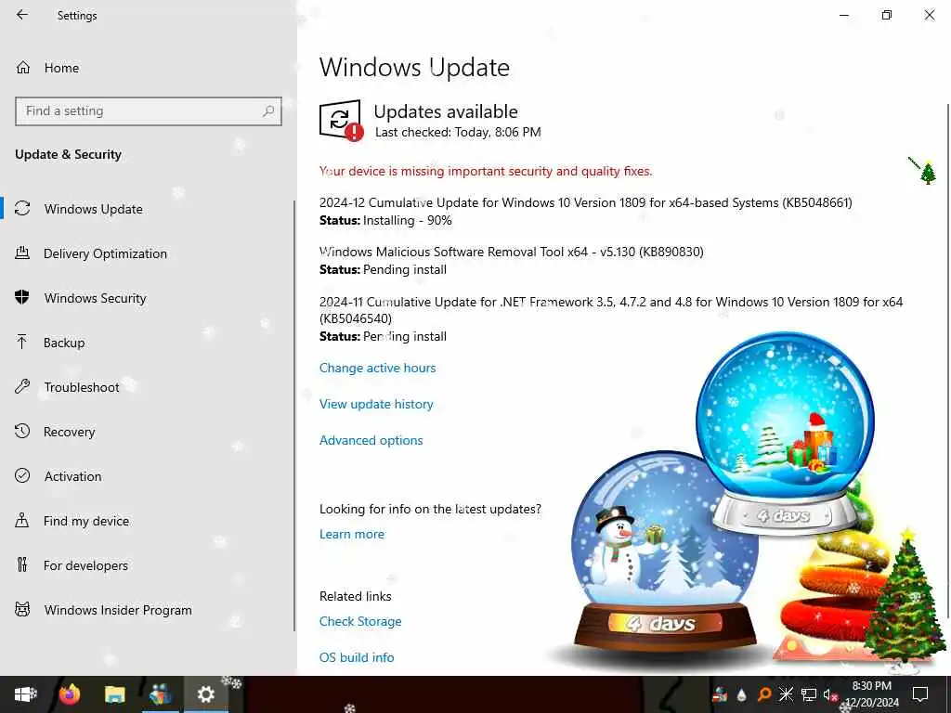Open the Home settings page
Image resolution: width=951 pixels, height=713 pixels.
click(61, 68)
